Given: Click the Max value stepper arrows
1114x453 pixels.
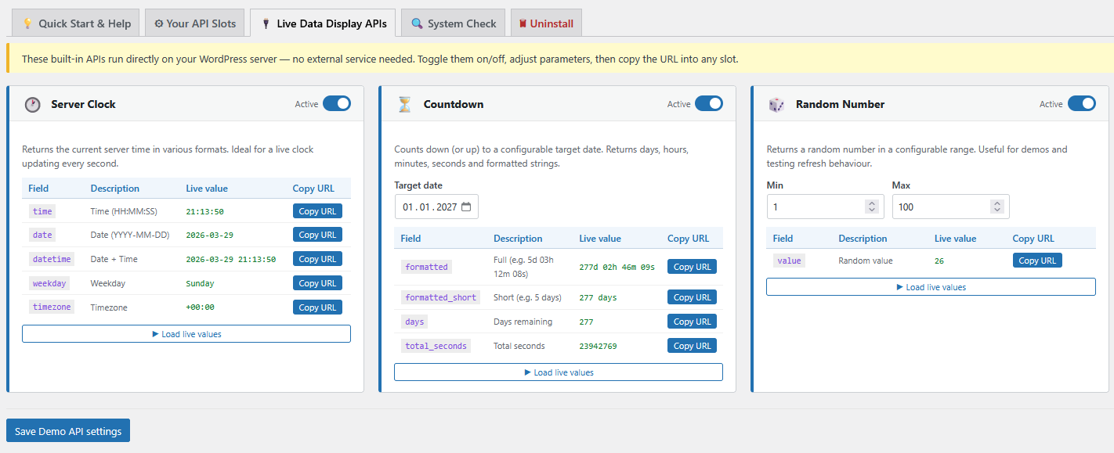Looking at the screenshot, I should [996, 207].
